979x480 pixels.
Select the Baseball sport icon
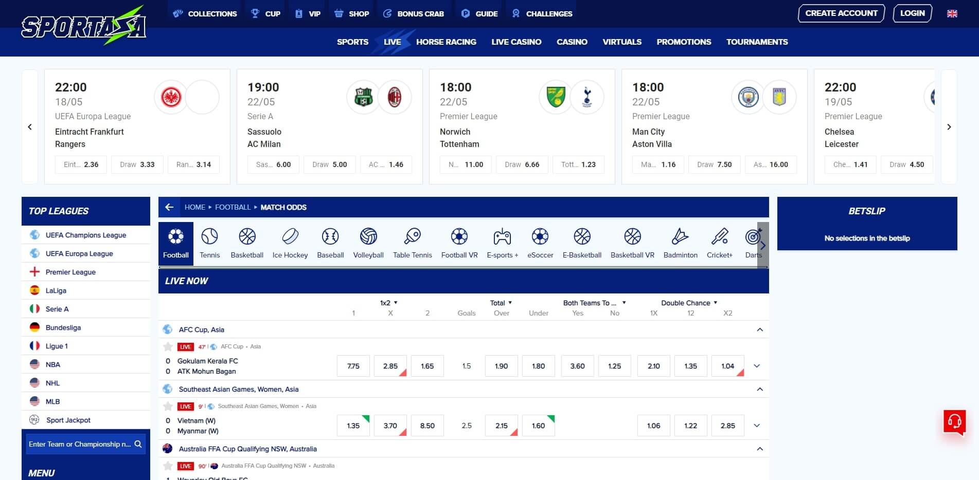[x=330, y=237]
